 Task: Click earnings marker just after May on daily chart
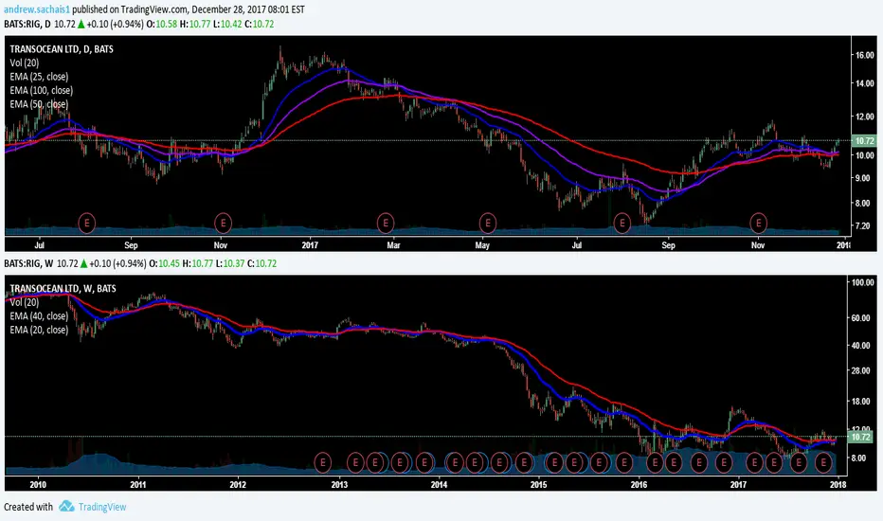tap(488, 223)
